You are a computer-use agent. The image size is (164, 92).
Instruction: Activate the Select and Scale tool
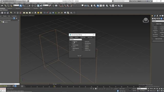click(38, 6)
